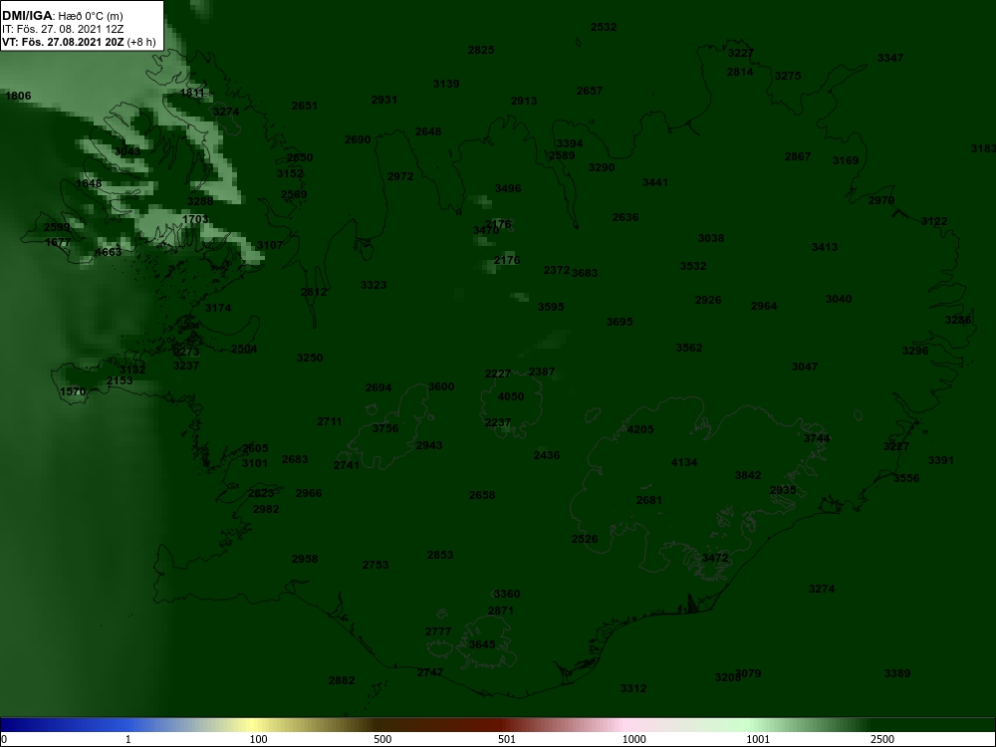
Task: Click the 'VT: Fös. 27.08.2021 20Z (+8 h)' line
Action: [79, 42]
